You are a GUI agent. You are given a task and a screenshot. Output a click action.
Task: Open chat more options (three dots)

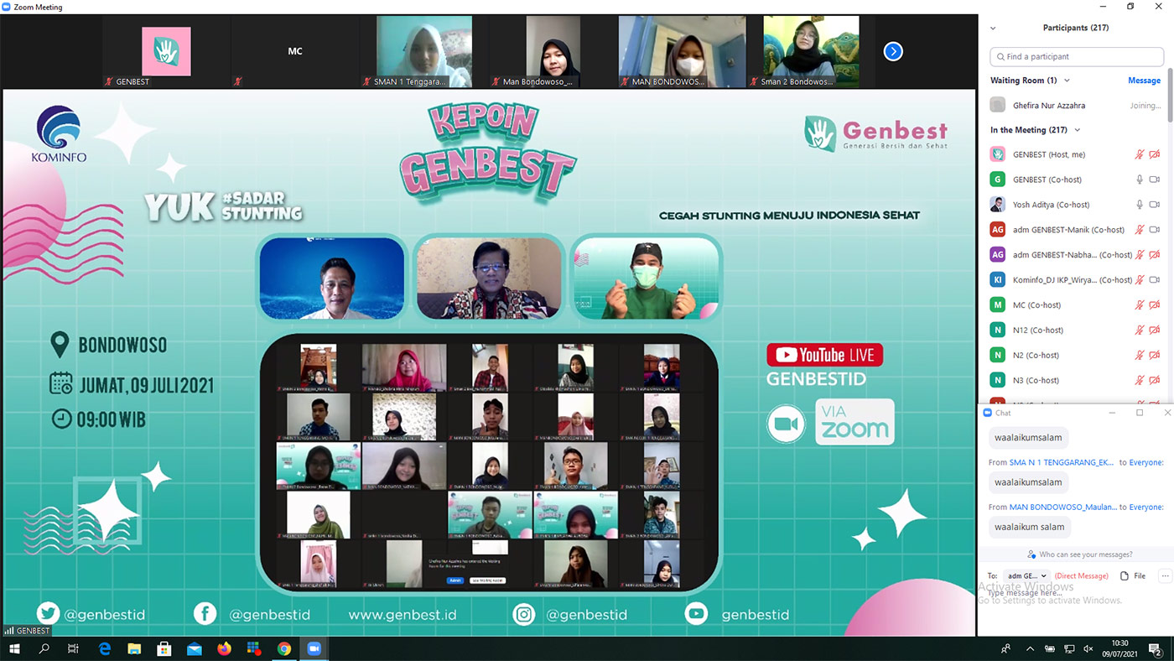(1165, 576)
